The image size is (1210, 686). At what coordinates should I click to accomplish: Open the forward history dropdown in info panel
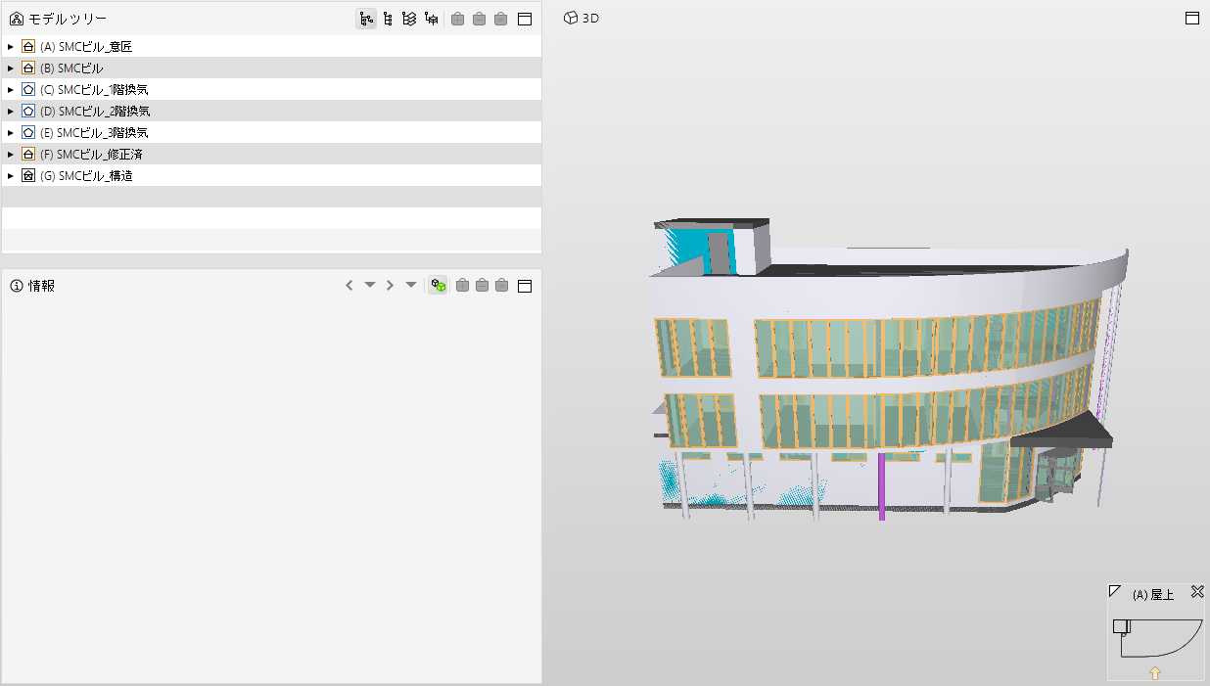click(x=411, y=286)
